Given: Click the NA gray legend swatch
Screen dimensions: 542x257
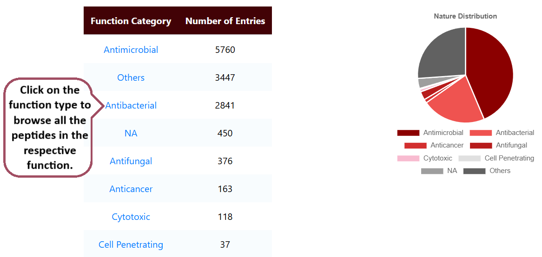Looking at the screenshot, I should point(432,171).
